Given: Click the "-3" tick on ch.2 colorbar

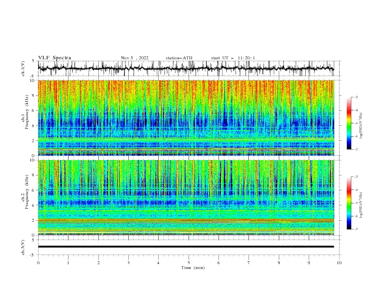Looking at the screenshot, I should 356,177.
